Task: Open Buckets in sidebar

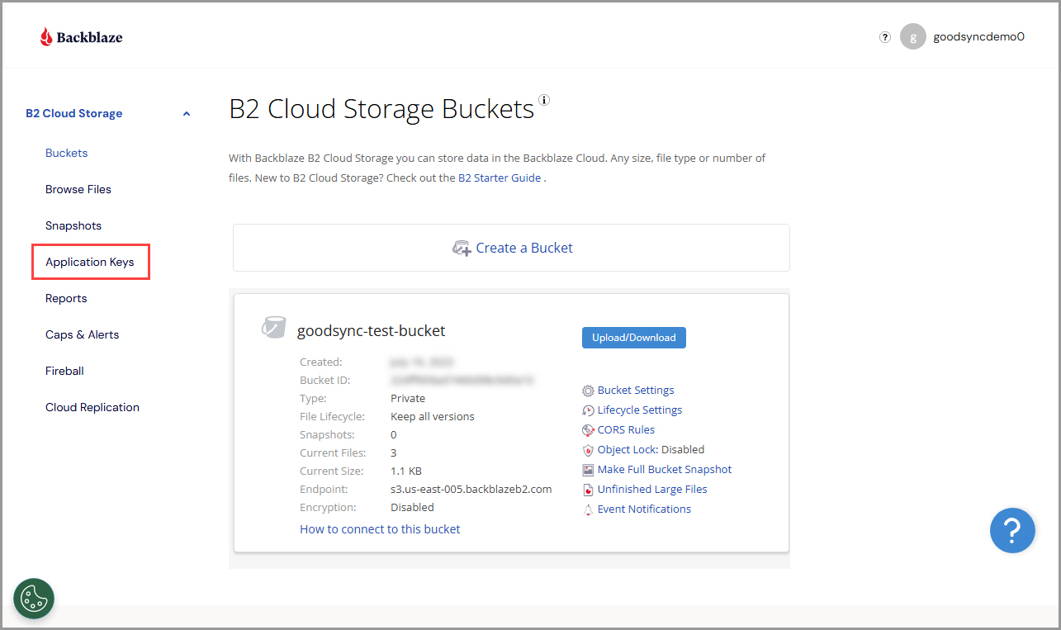Action: click(x=67, y=153)
